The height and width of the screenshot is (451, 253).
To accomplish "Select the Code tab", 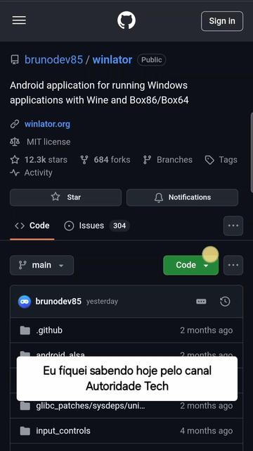I will coord(32,225).
